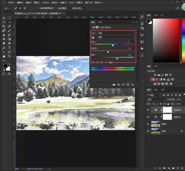Image resolution: width=185 pixels, height=171 pixels.
Task: Open the channel range dropdown below preset
Action: (116, 37)
